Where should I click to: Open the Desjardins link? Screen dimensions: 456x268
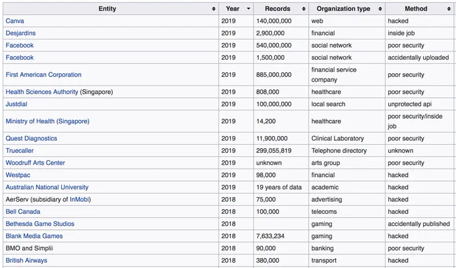21,33
